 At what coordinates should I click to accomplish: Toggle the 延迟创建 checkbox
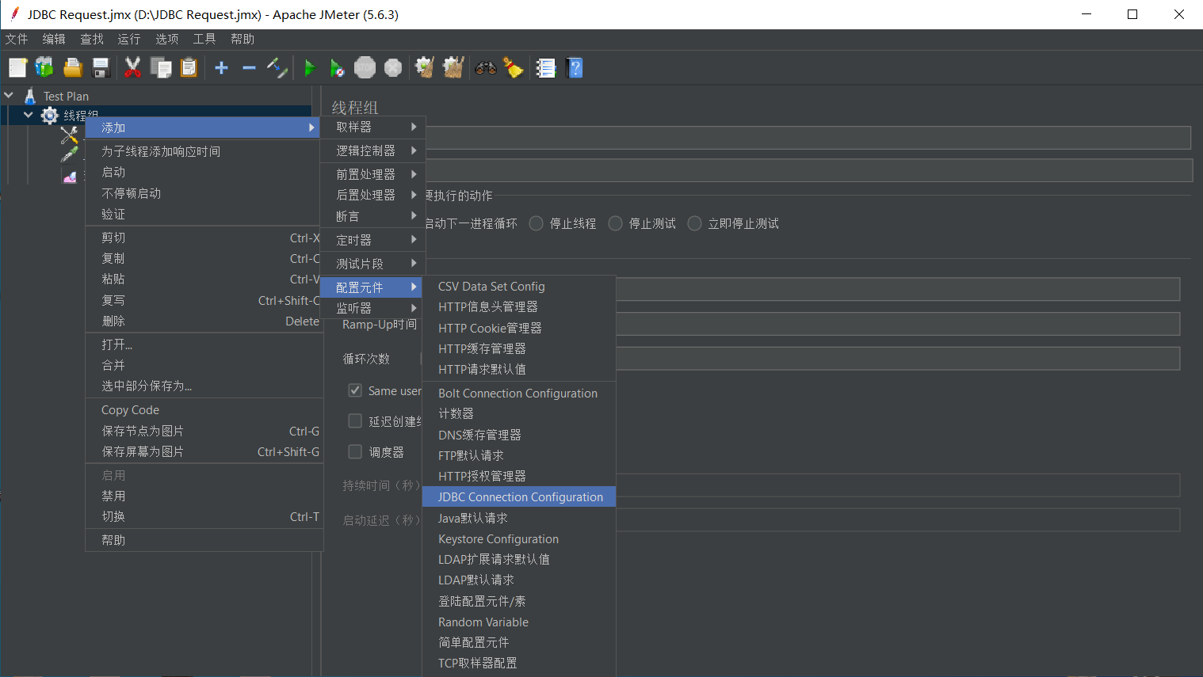pos(355,421)
